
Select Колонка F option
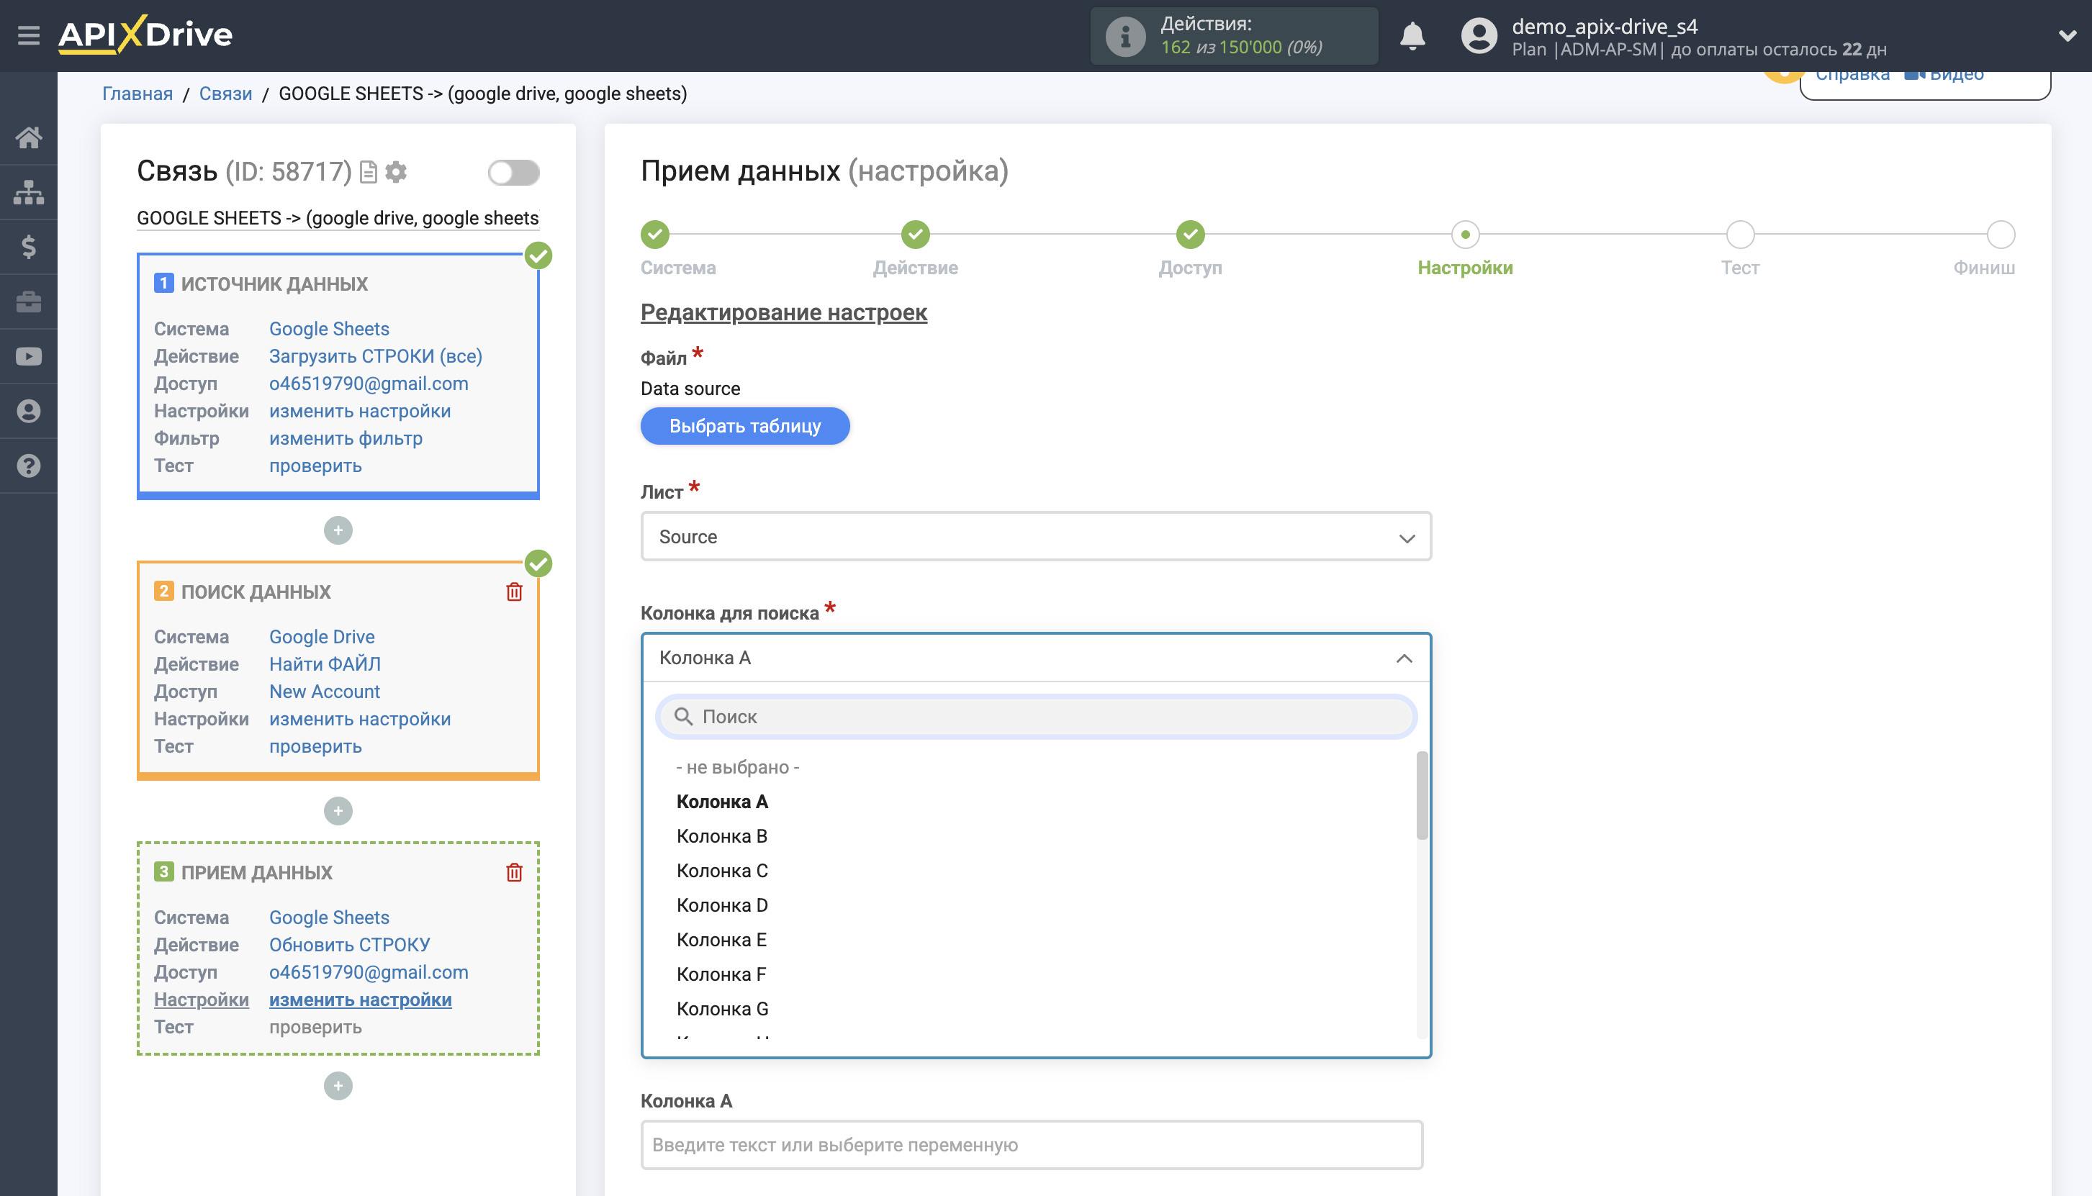tap(721, 974)
